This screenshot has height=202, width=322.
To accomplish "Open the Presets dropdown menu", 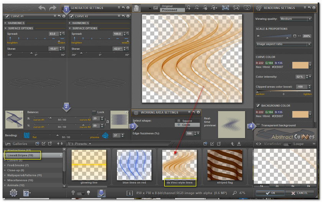I will coord(83,144).
